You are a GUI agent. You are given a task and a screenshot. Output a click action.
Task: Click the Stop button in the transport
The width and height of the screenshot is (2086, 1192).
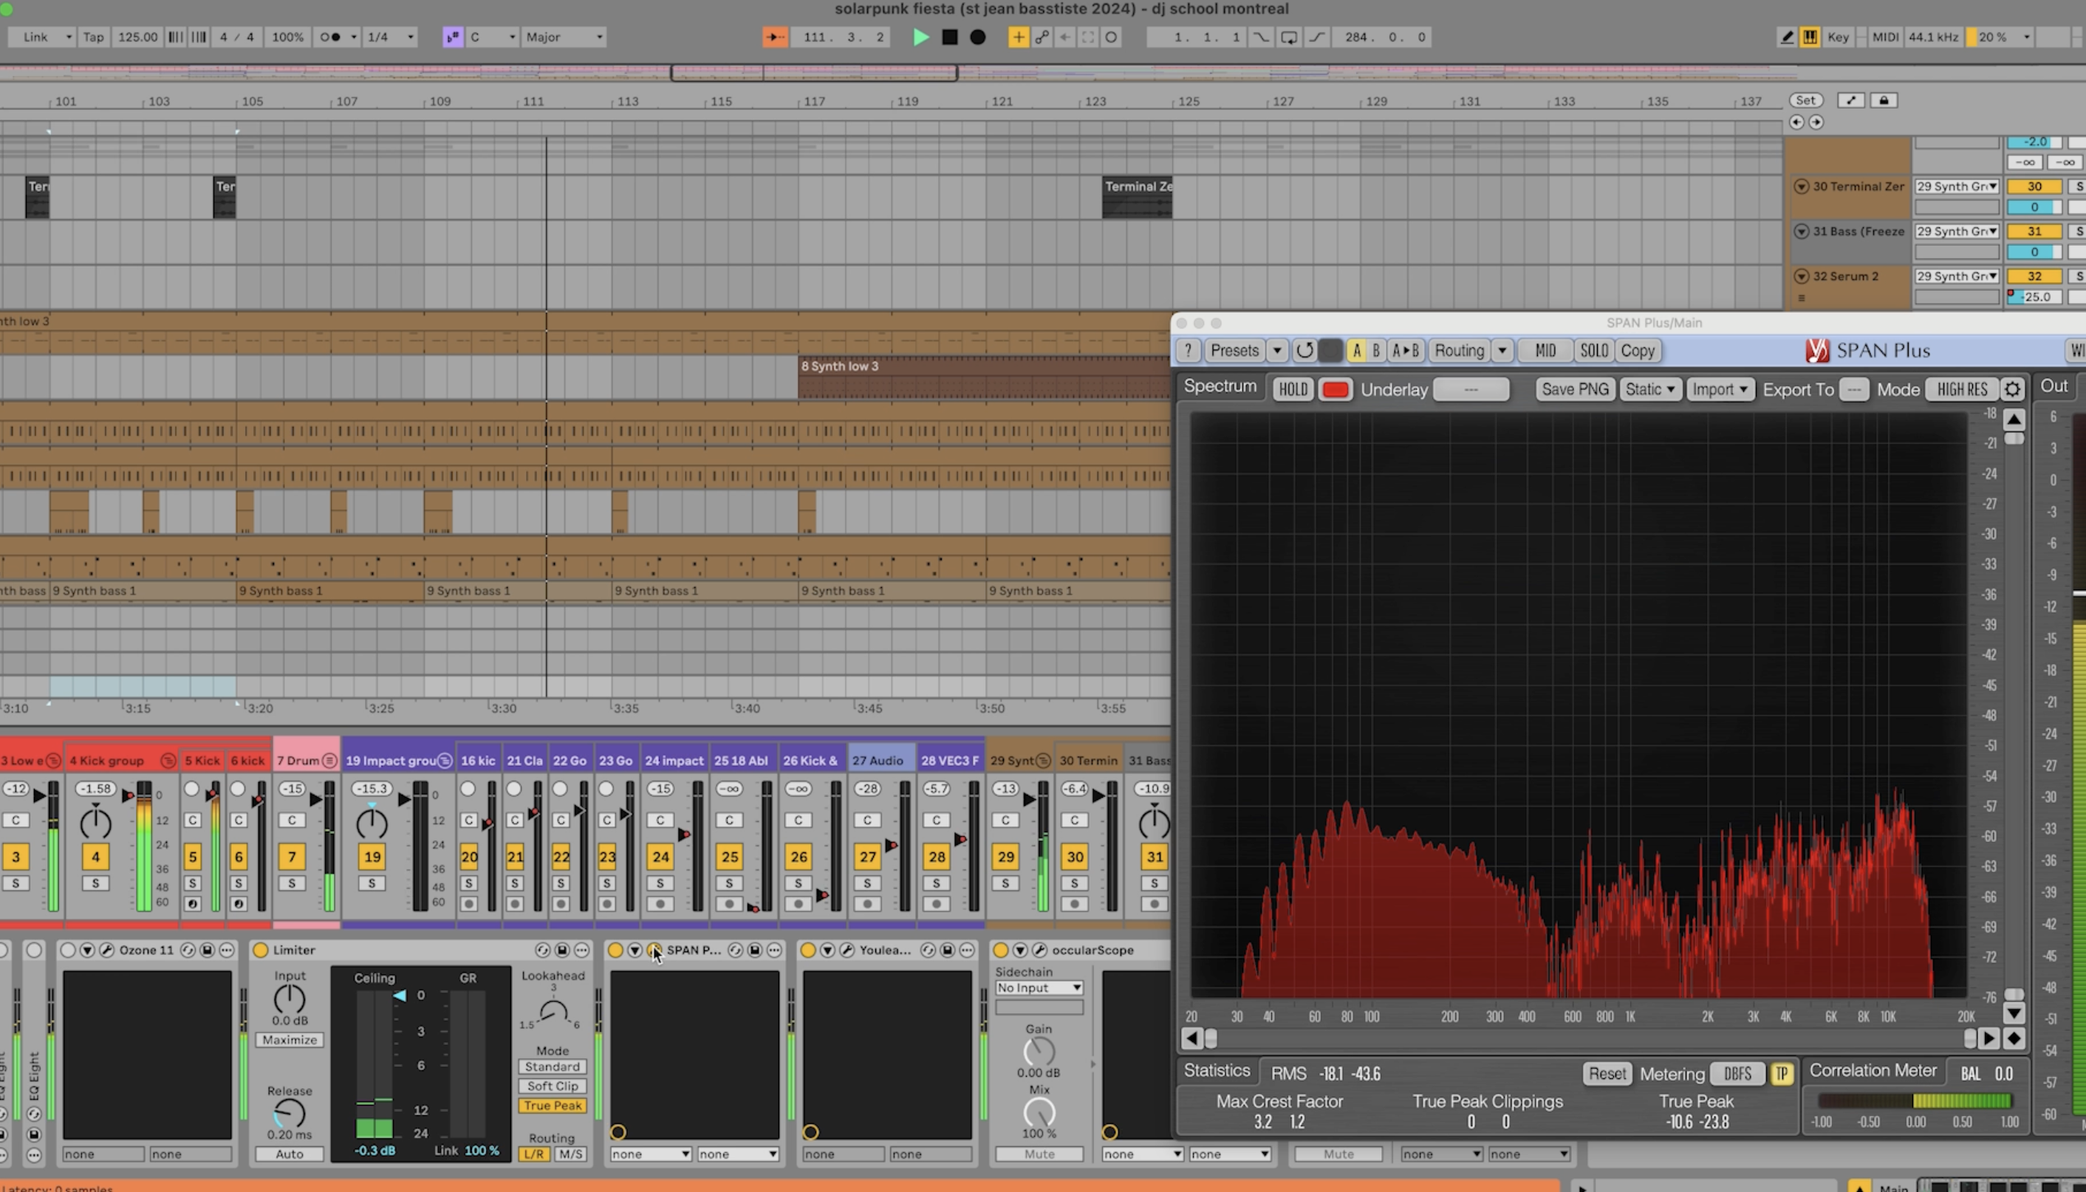[950, 37]
